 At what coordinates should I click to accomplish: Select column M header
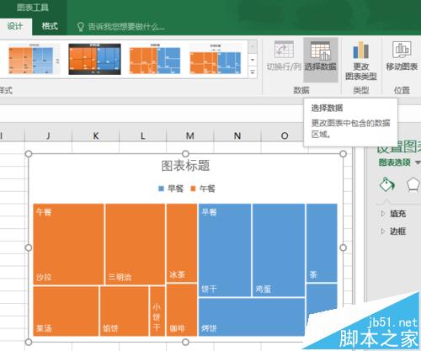click(x=190, y=136)
